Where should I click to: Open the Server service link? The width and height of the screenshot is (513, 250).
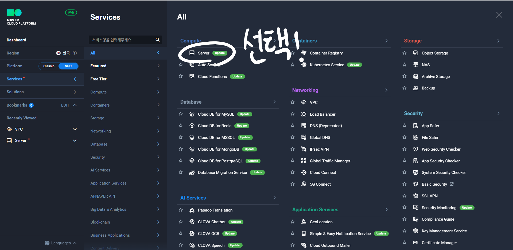point(204,53)
